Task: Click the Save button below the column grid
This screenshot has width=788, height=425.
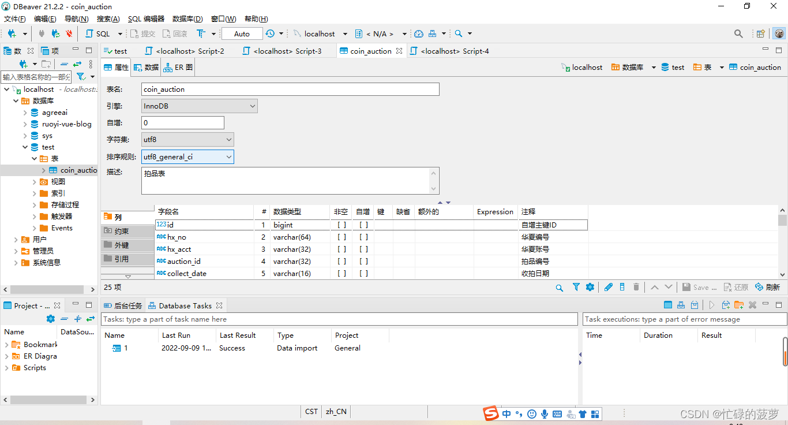Action: [x=699, y=287]
